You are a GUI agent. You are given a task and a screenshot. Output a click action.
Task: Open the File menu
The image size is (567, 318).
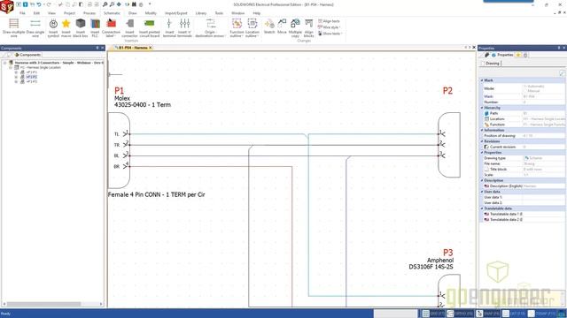coord(22,13)
